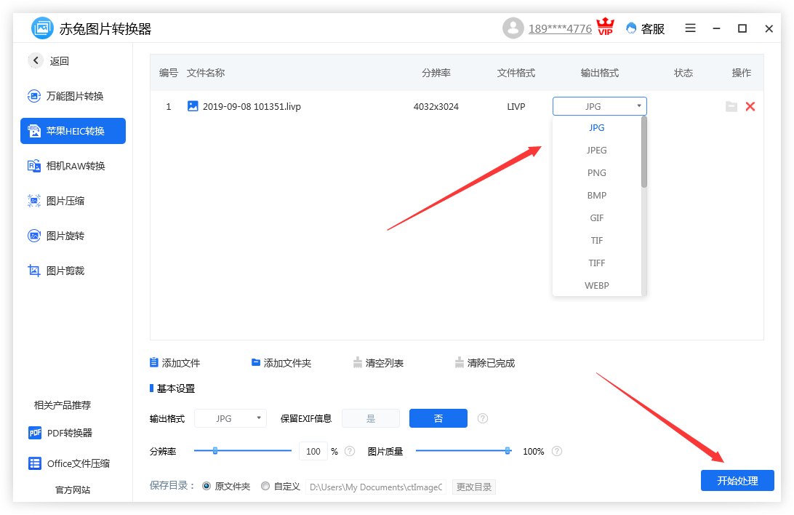Click the VIP crown badge

(605, 27)
